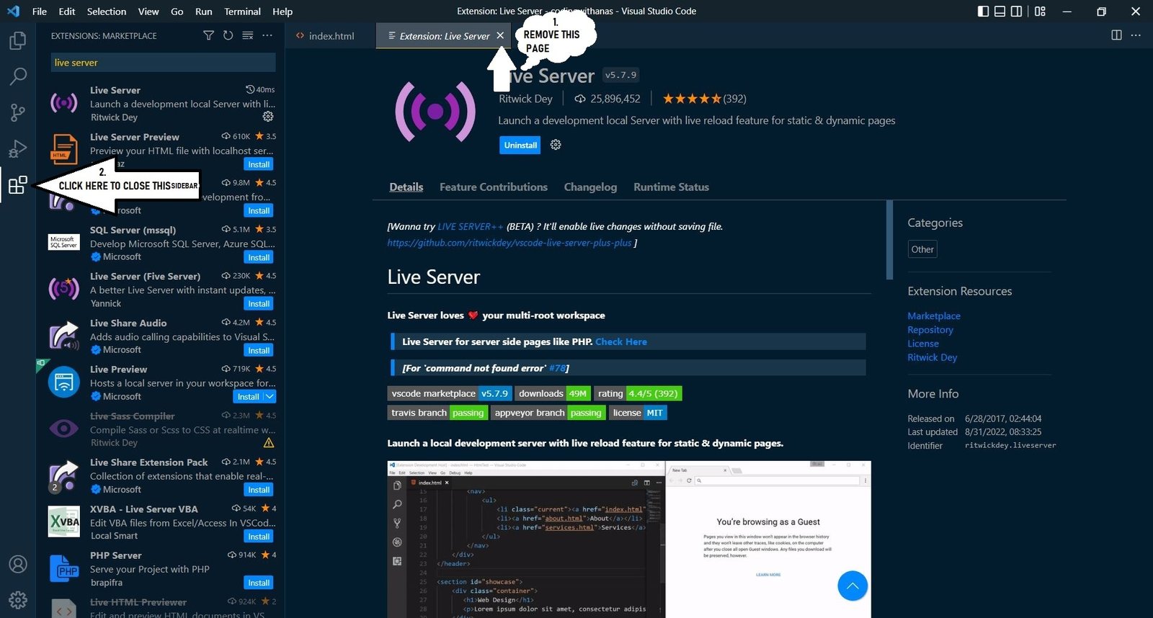
Task: Select Live Sass Compiler eye icon
Action: (64, 429)
